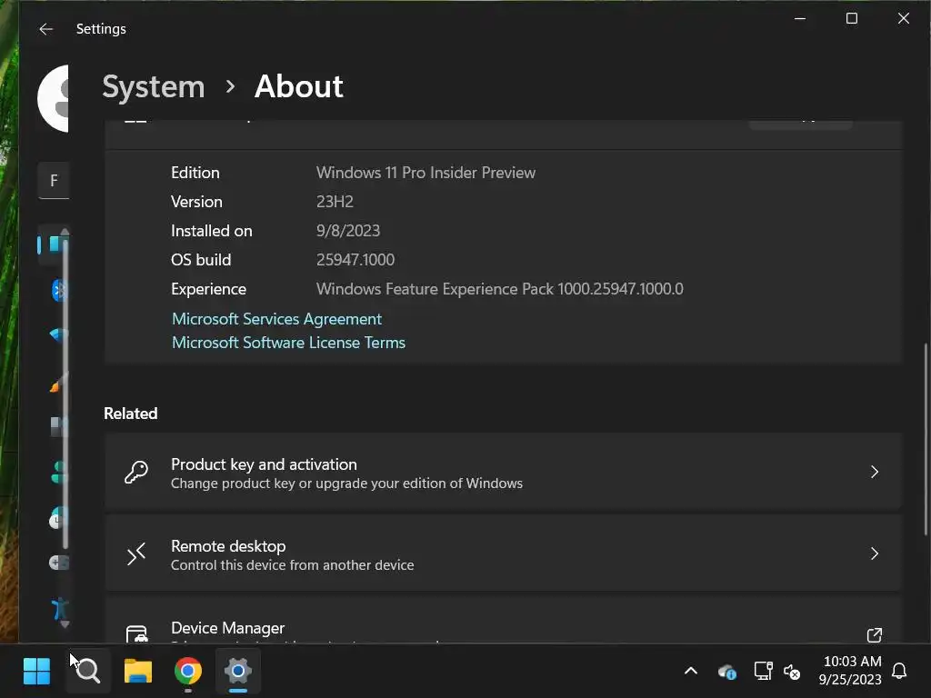The height and width of the screenshot is (698, 931).
Task: Open the System breadcrumb
Action: pos(153,86)
